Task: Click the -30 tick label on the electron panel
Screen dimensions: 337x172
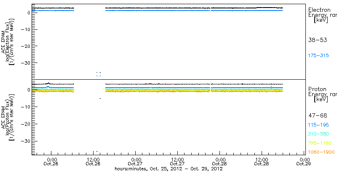Action: [25, 63]
